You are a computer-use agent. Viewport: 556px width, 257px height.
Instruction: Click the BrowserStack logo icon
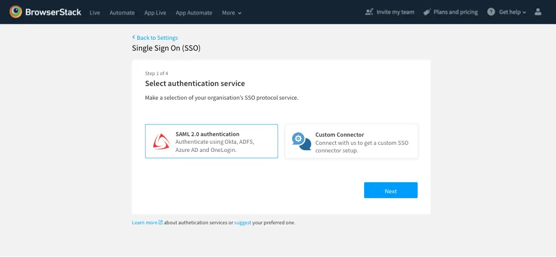(x=16, y=12)
